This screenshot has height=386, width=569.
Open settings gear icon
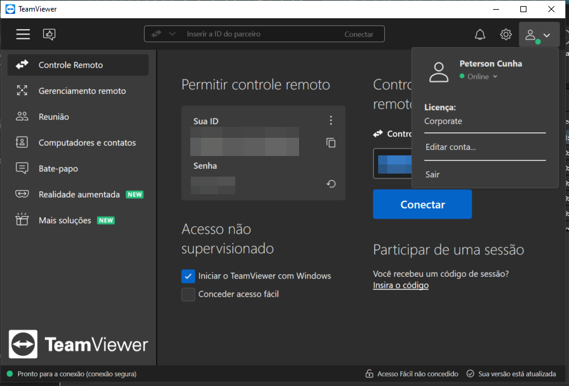pyautogui.click(x=506, y=35)
